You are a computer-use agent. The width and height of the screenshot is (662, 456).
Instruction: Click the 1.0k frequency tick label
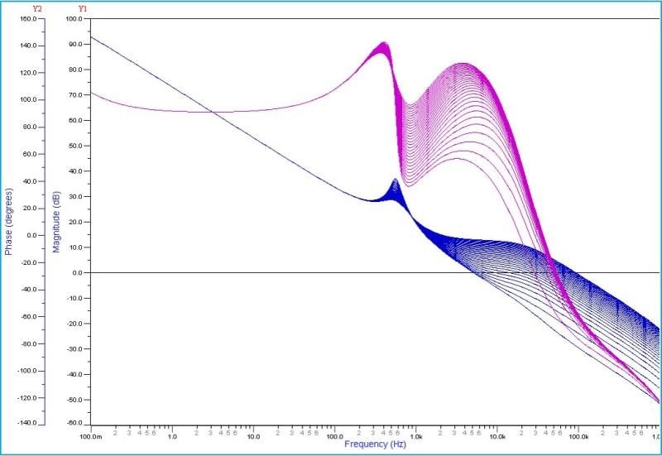(x=416, y=437)
